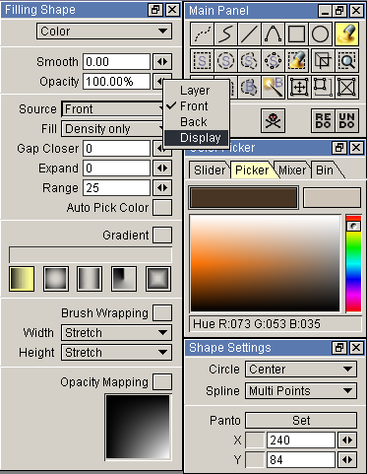Toggle the Panto X checkbox
367x474 pixels.
tap(255, 440)
